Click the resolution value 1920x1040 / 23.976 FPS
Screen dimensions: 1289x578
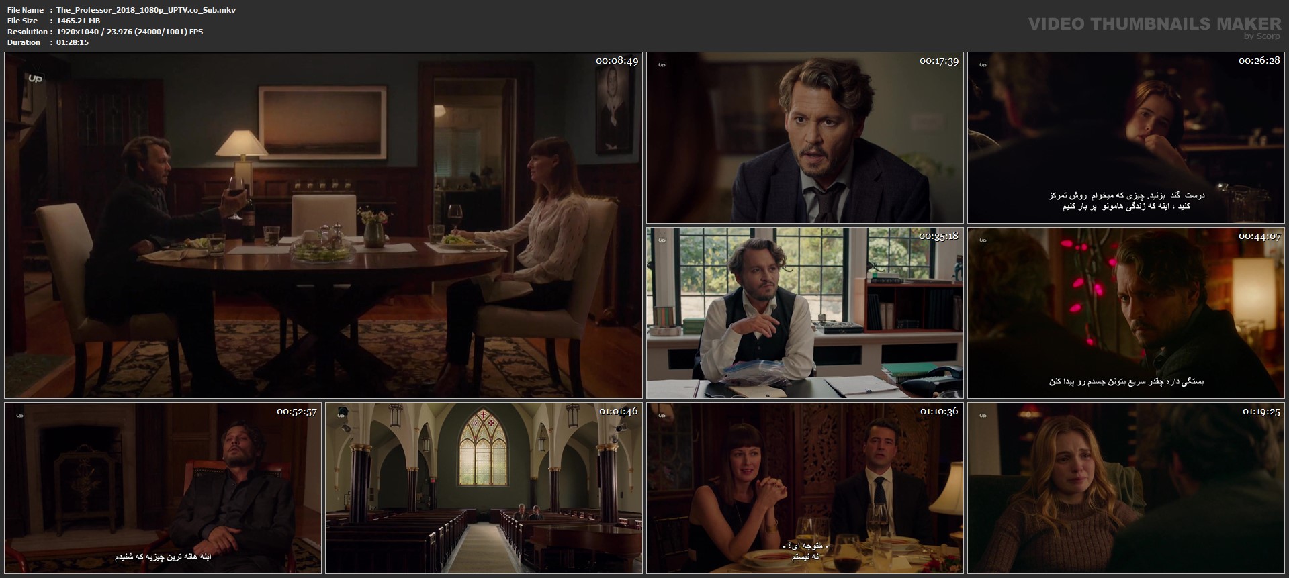coord(130,32)
